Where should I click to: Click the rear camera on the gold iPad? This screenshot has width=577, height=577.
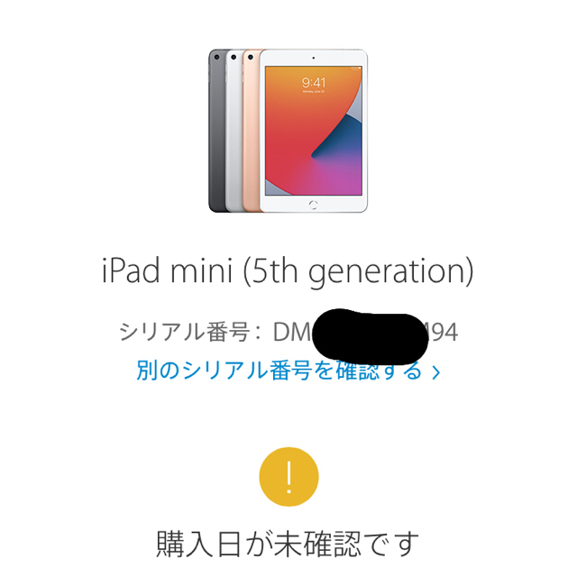(x=251, y=57)
